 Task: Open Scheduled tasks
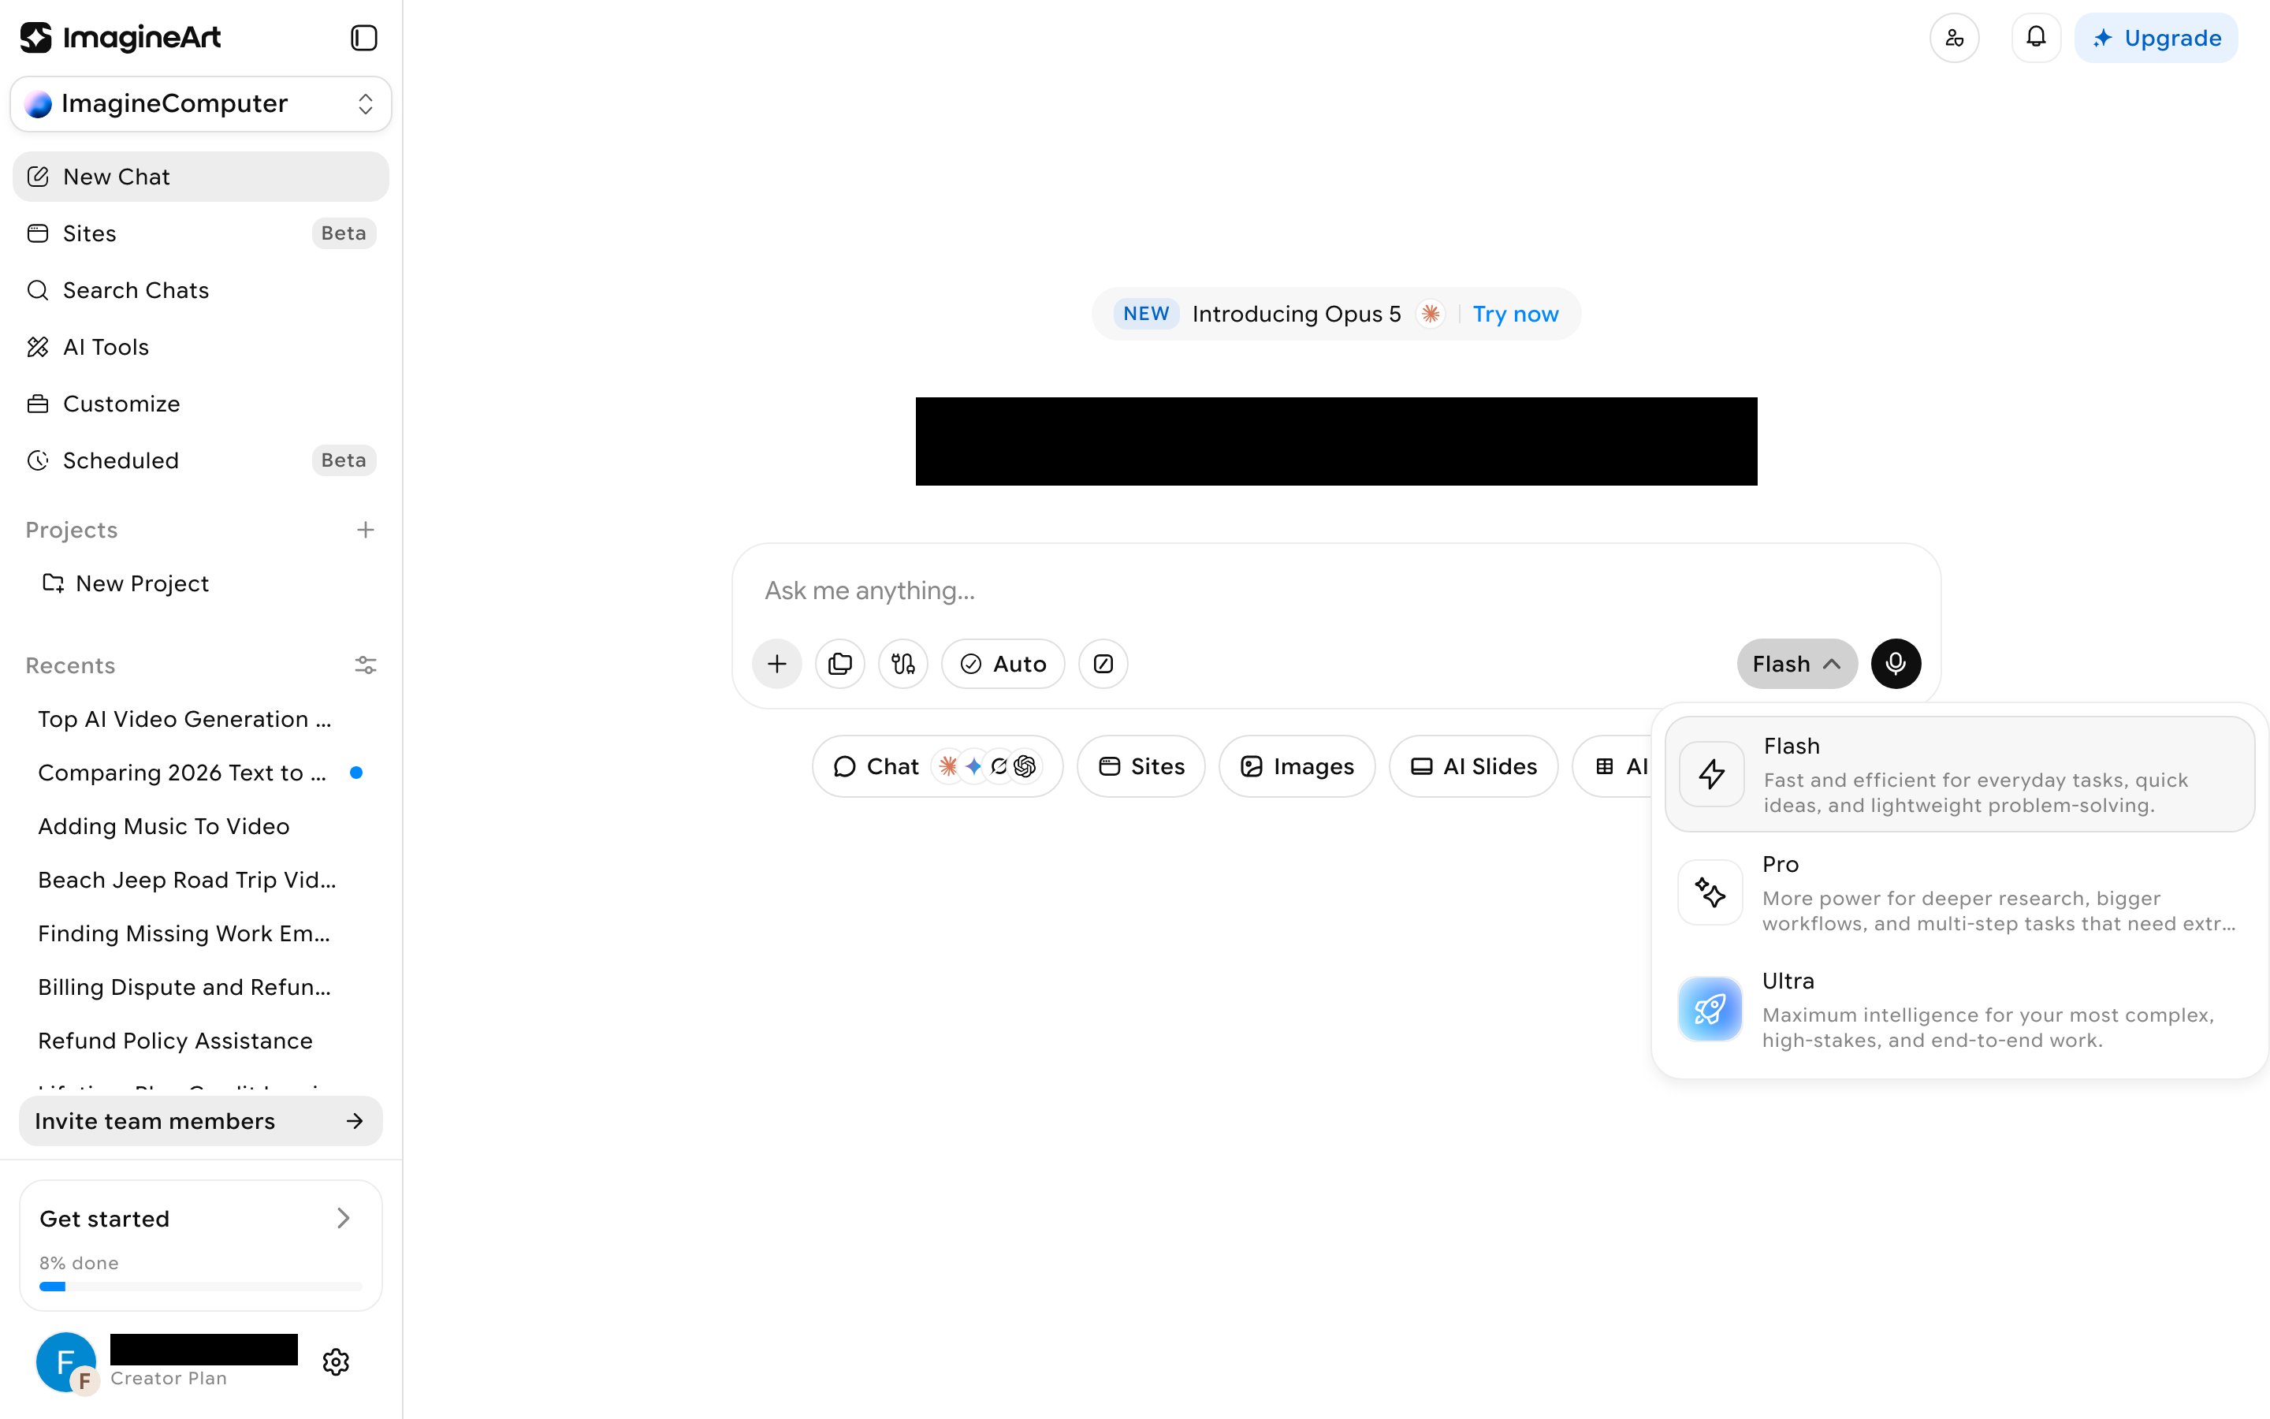coord(201,460)
